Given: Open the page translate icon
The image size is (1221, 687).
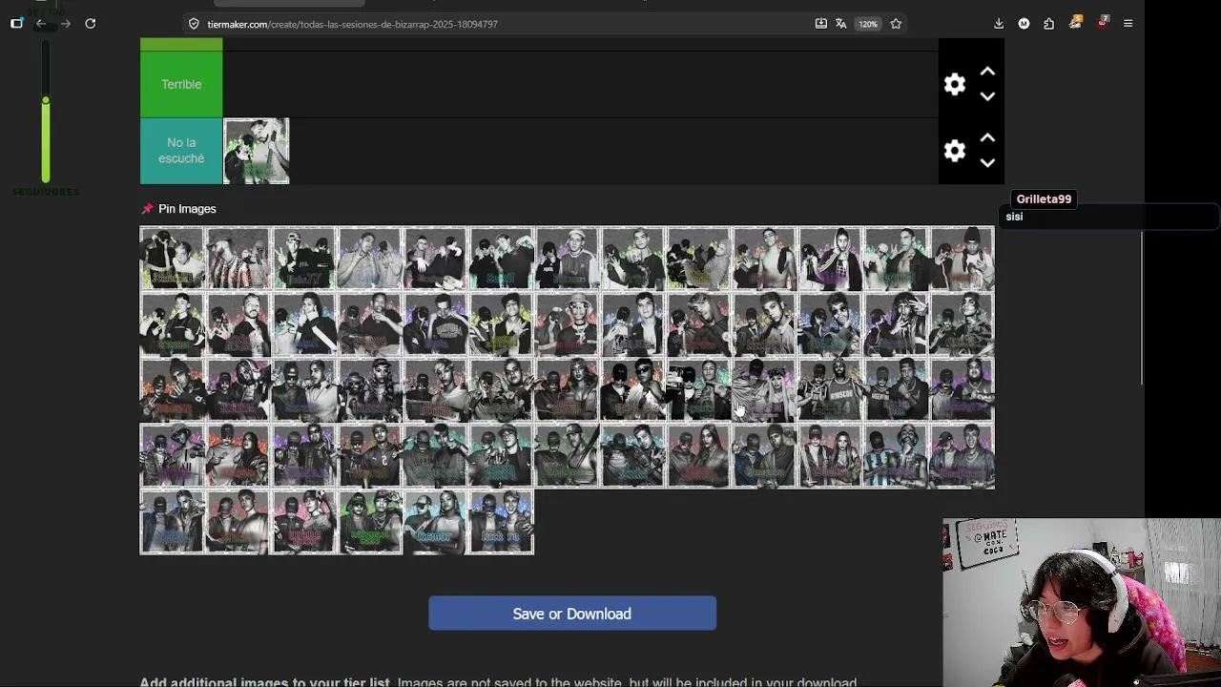Looking at the screenshot, I should [x=841, y=24].
